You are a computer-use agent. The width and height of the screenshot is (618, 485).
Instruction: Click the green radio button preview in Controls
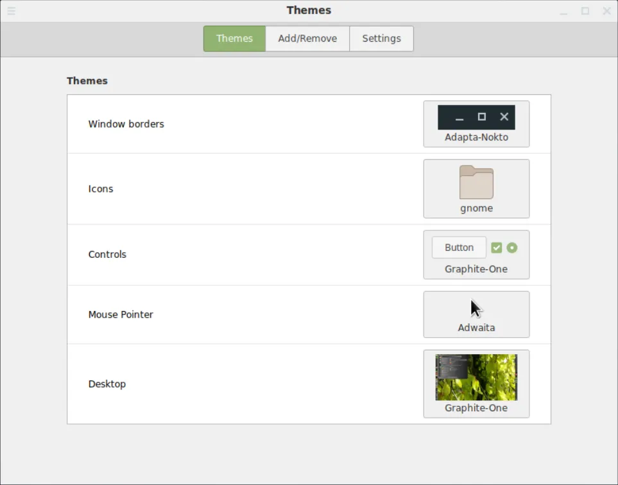click(x=511, y=248)
